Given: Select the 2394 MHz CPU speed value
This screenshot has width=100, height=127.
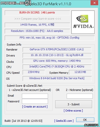Looking at the screenshot, I should point(34,72).
